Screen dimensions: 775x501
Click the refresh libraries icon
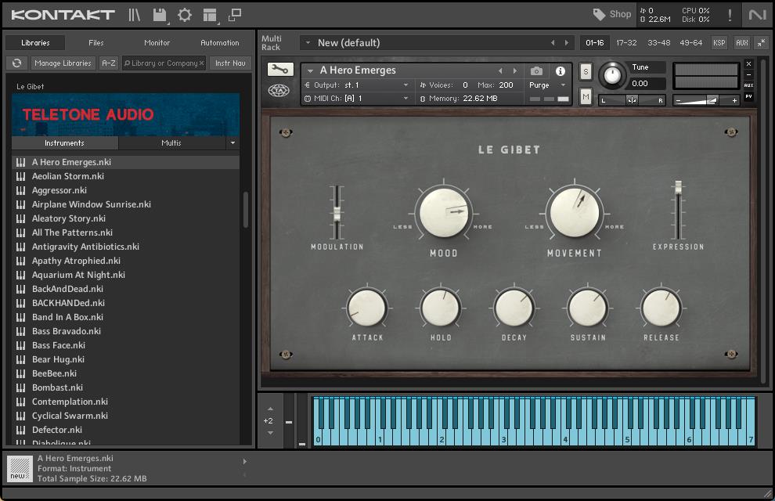(x=16, y=63)
